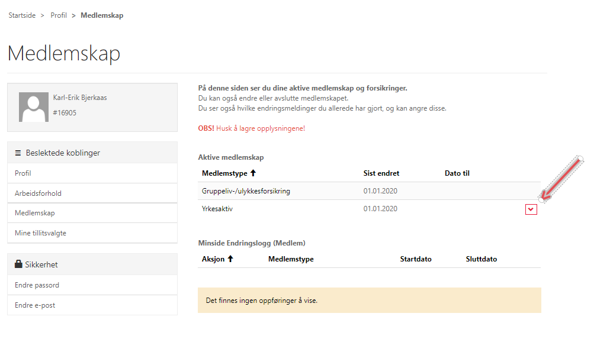The image size is (597, 352).
Task: Open the Endre e-post link
Action: click(35, 305)
